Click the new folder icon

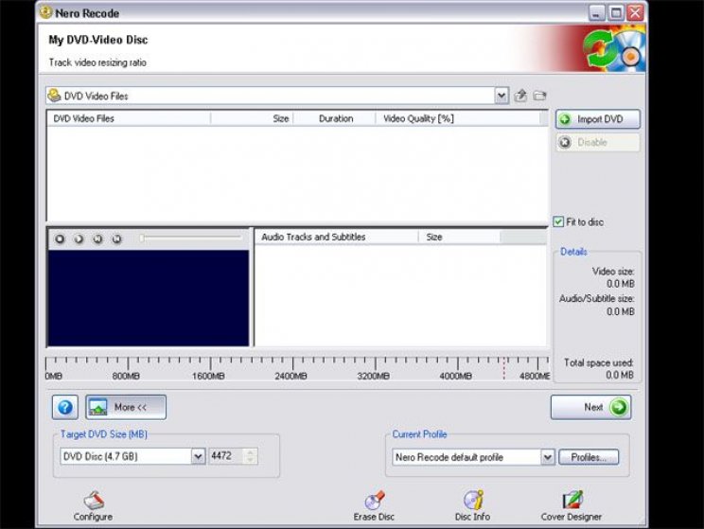click(539, 96)
